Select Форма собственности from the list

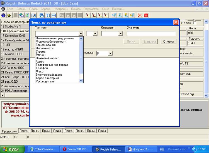(x=51, y=42)
